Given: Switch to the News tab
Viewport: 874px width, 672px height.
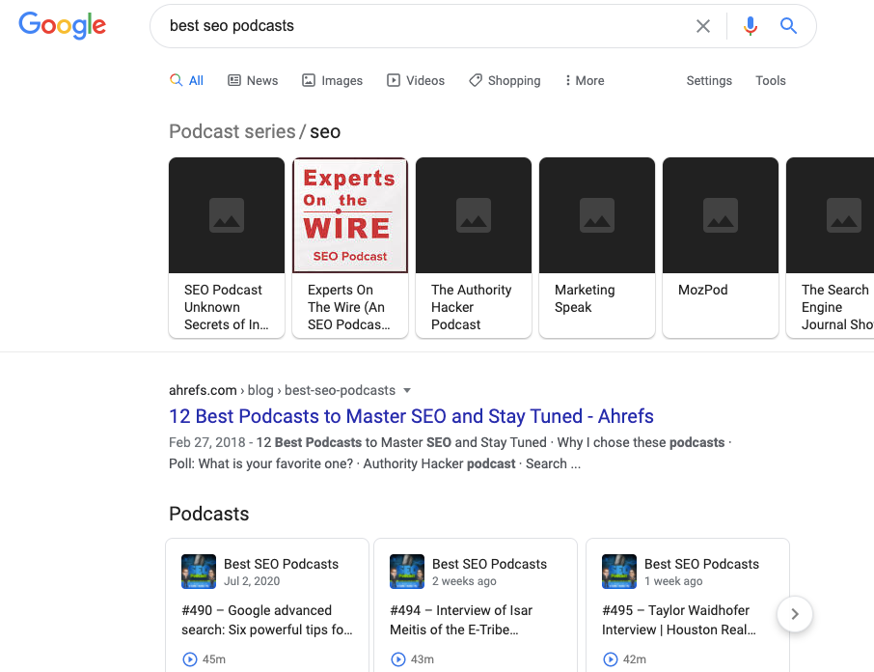Looking at the screenshot, I should point(253,80).
